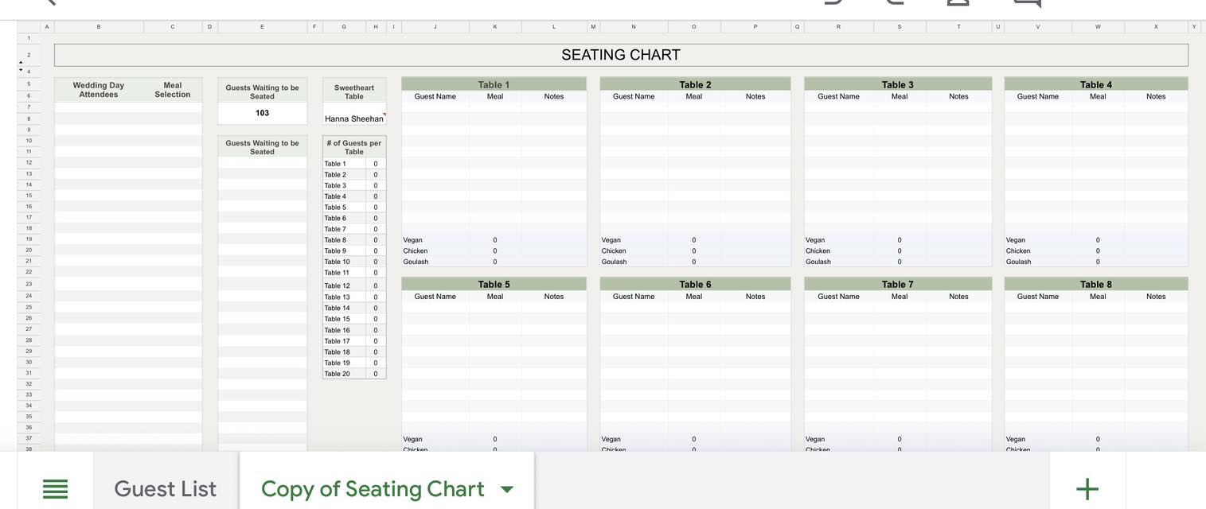Select the SEATING CHART title cell
The height and width of the screenshot is (509, 1206).
click(621, 55)
